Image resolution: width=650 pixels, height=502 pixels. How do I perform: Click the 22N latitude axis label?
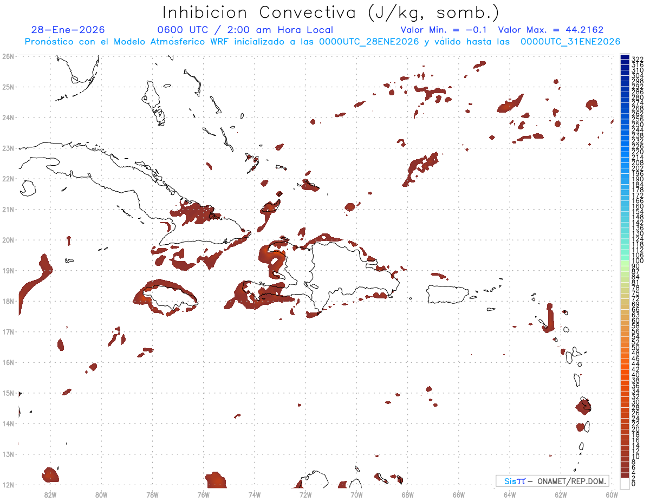pos(8,179)
